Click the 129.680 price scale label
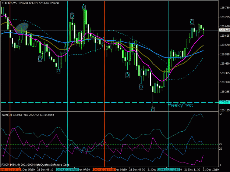Screen dimensions: 230x172 coord(224,26)
